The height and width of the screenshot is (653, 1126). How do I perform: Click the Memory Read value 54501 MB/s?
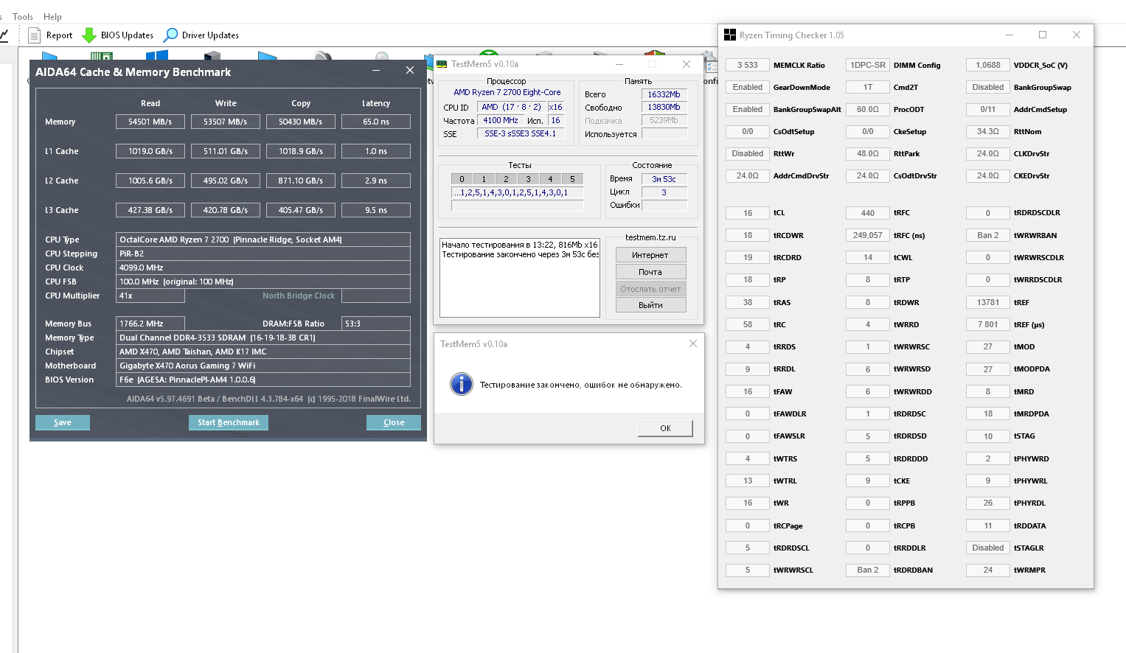[150, 122]
